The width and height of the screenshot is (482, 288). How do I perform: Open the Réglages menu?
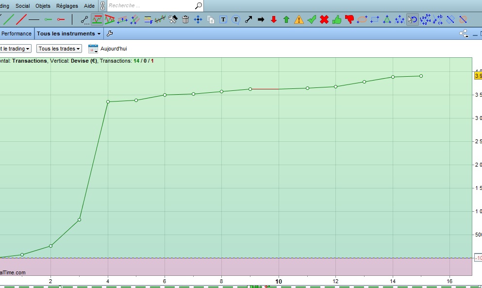pyautogui.click(x=67, y=6)
